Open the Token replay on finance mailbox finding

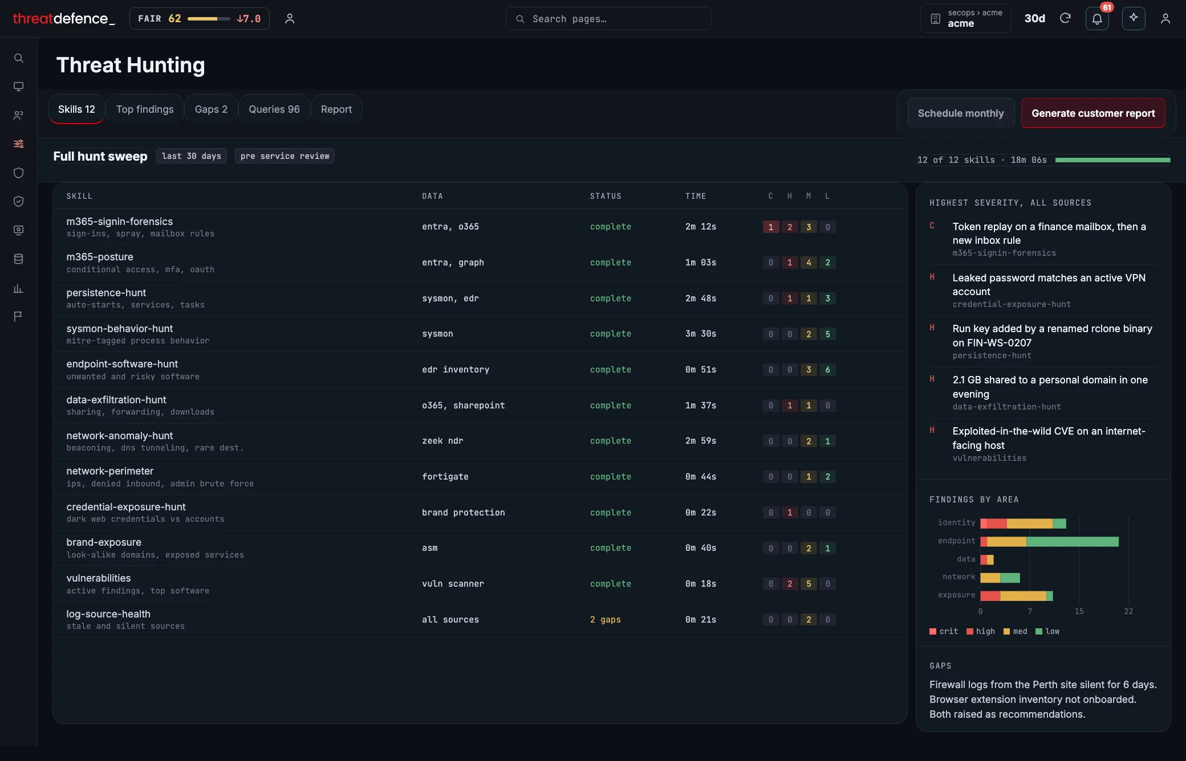coord(1043,239)
